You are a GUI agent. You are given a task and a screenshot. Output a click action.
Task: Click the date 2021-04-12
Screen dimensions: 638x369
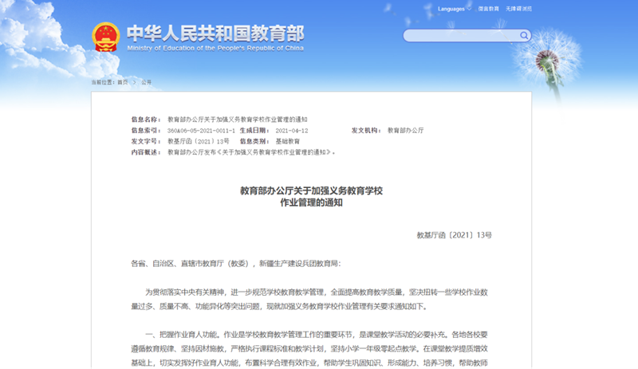[x=292, y=131]
